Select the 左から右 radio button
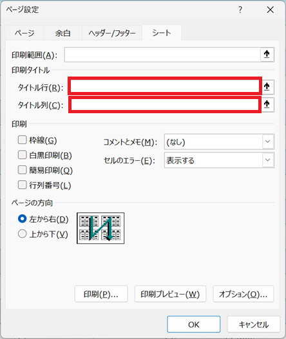286x339 pixels. (22, 219)
